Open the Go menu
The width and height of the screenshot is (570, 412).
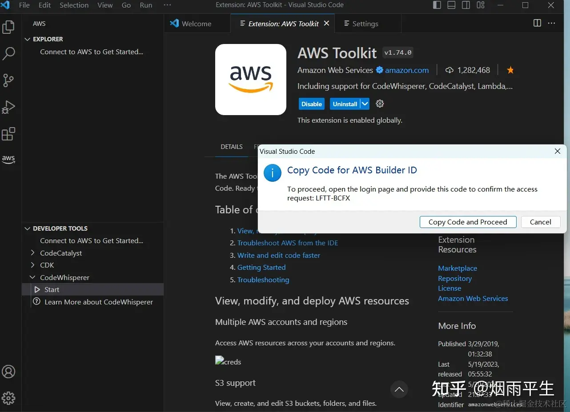[126, 5]
